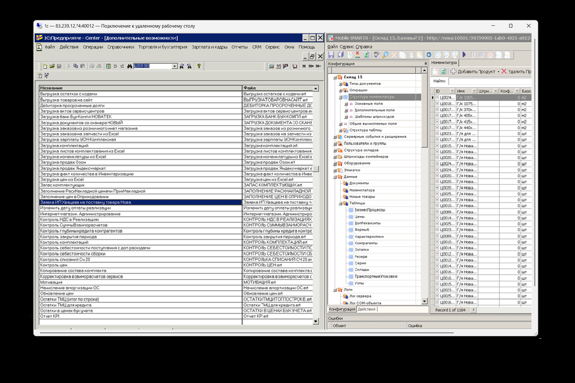Click the 1C list down scroll arrow

[x=315, y=321]
